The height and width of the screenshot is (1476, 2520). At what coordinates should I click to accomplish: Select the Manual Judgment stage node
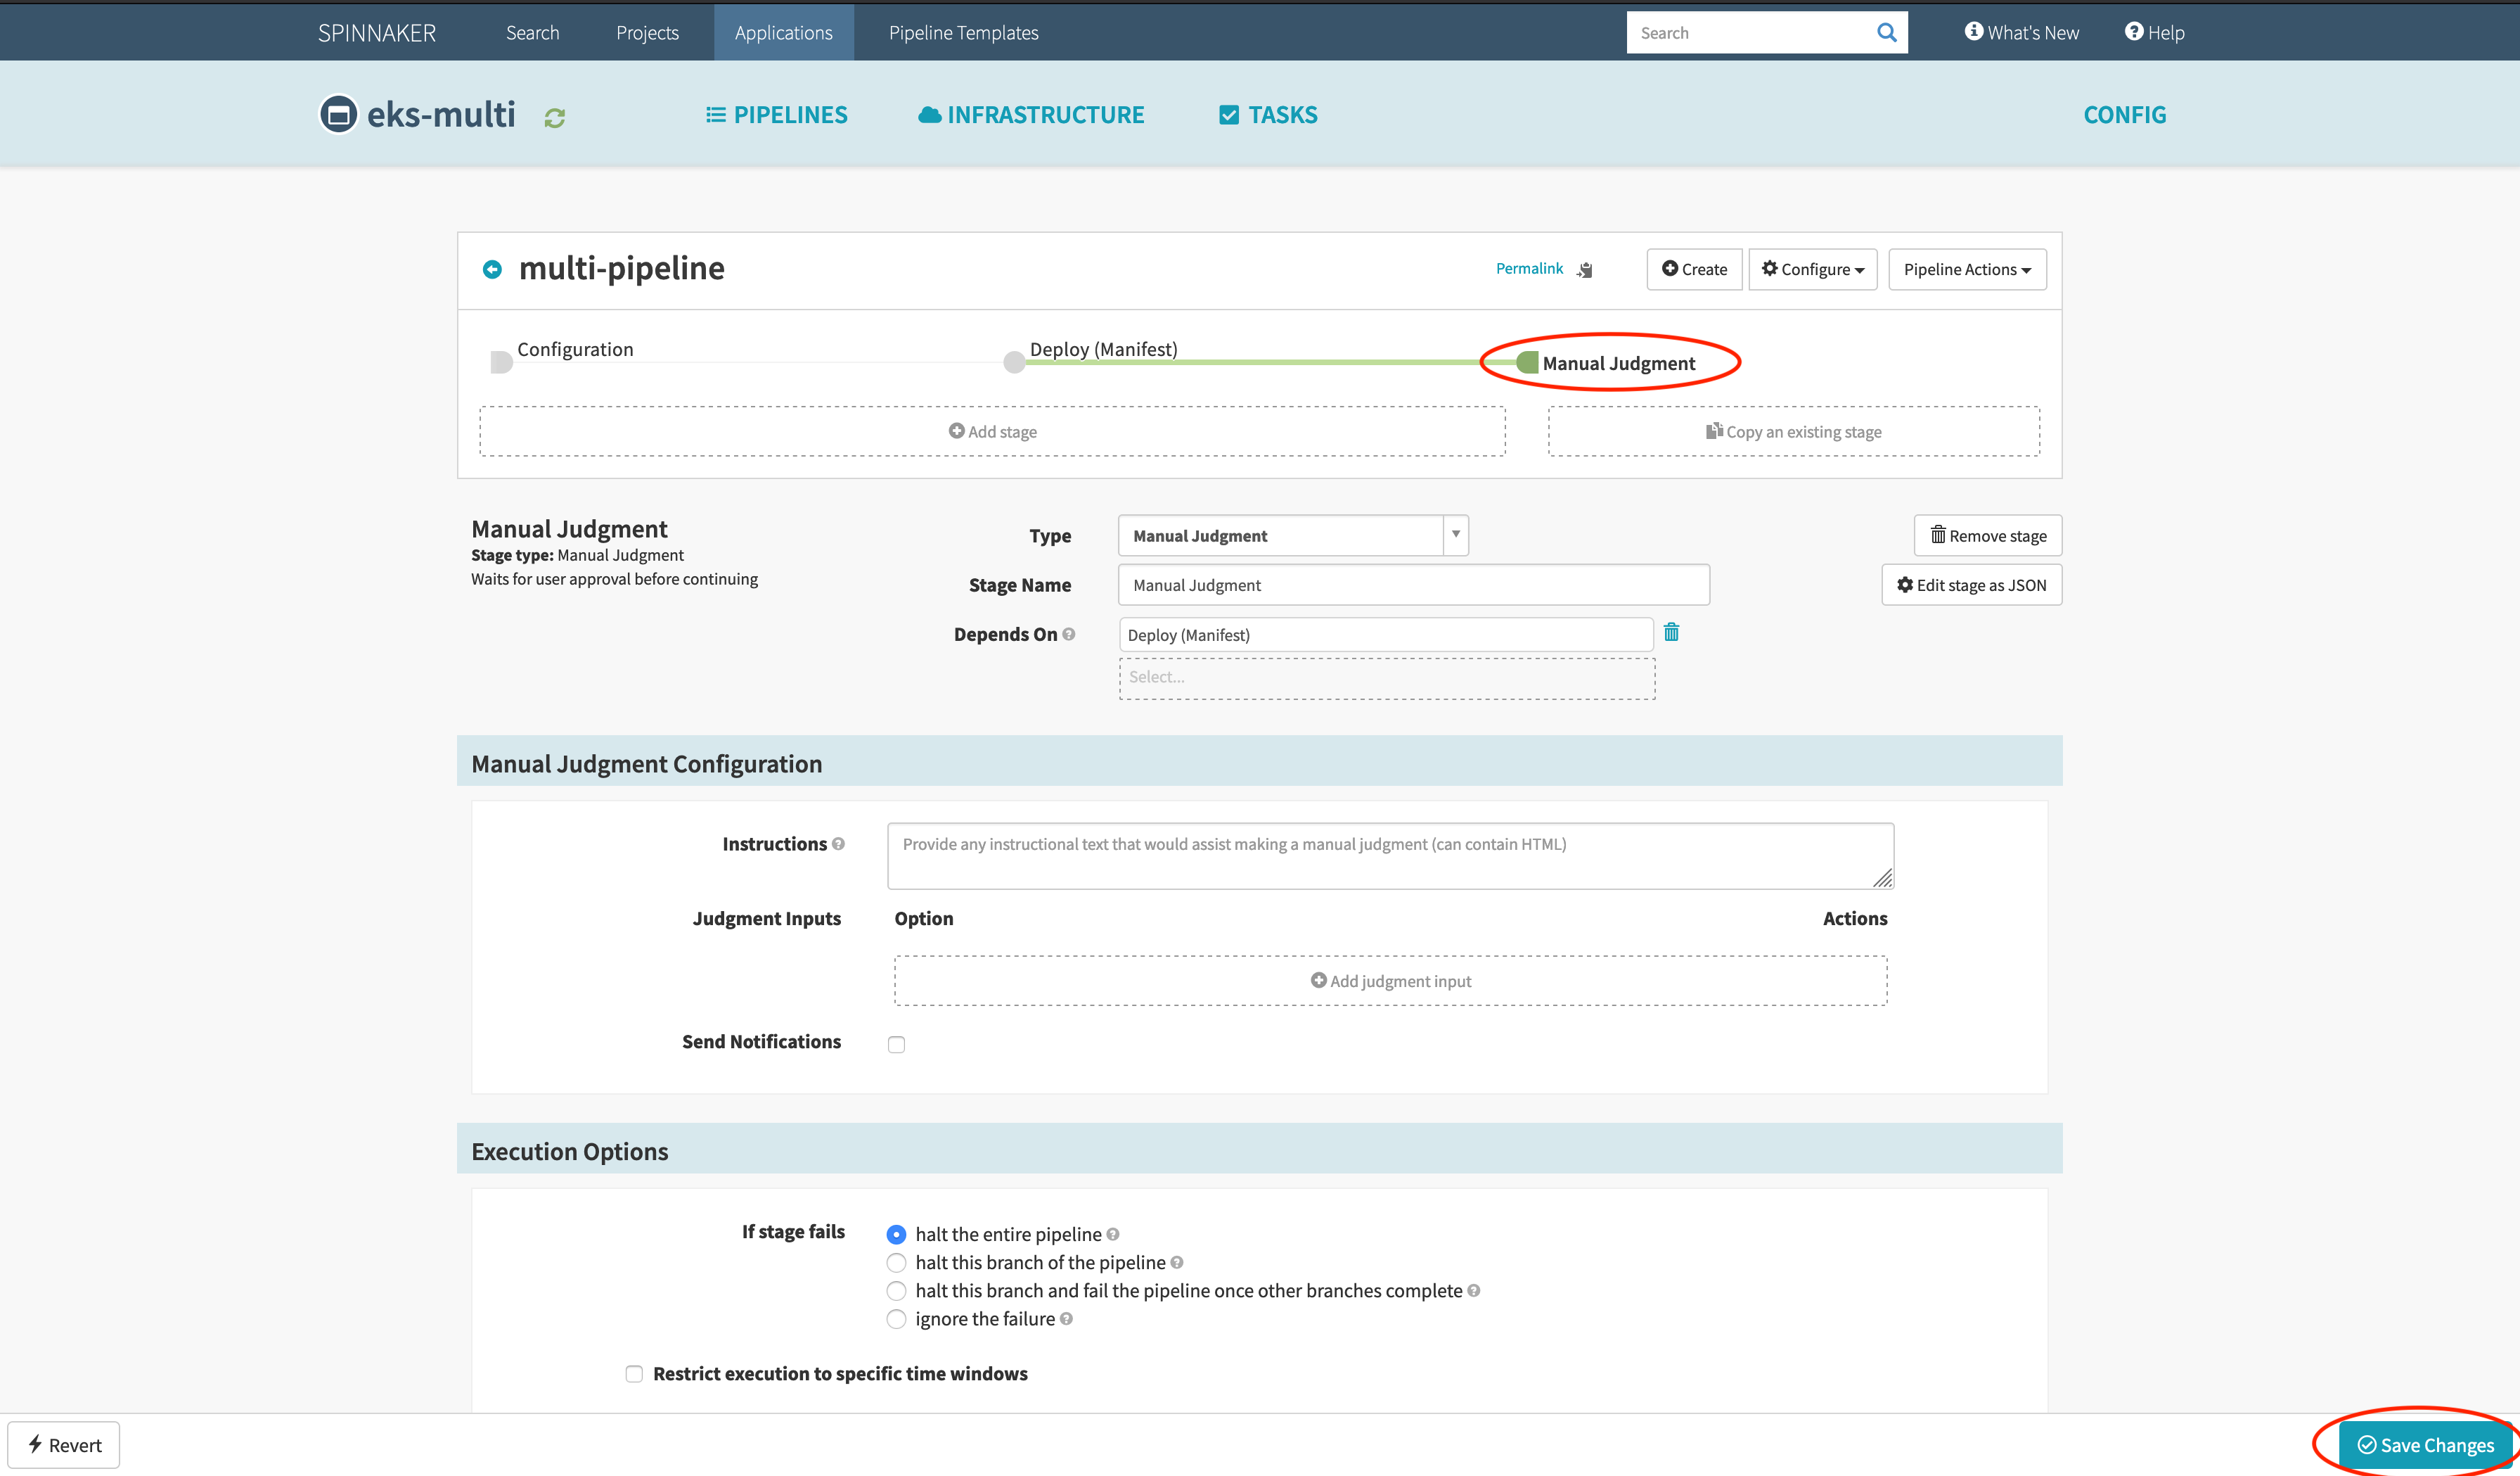(1527, 362)
